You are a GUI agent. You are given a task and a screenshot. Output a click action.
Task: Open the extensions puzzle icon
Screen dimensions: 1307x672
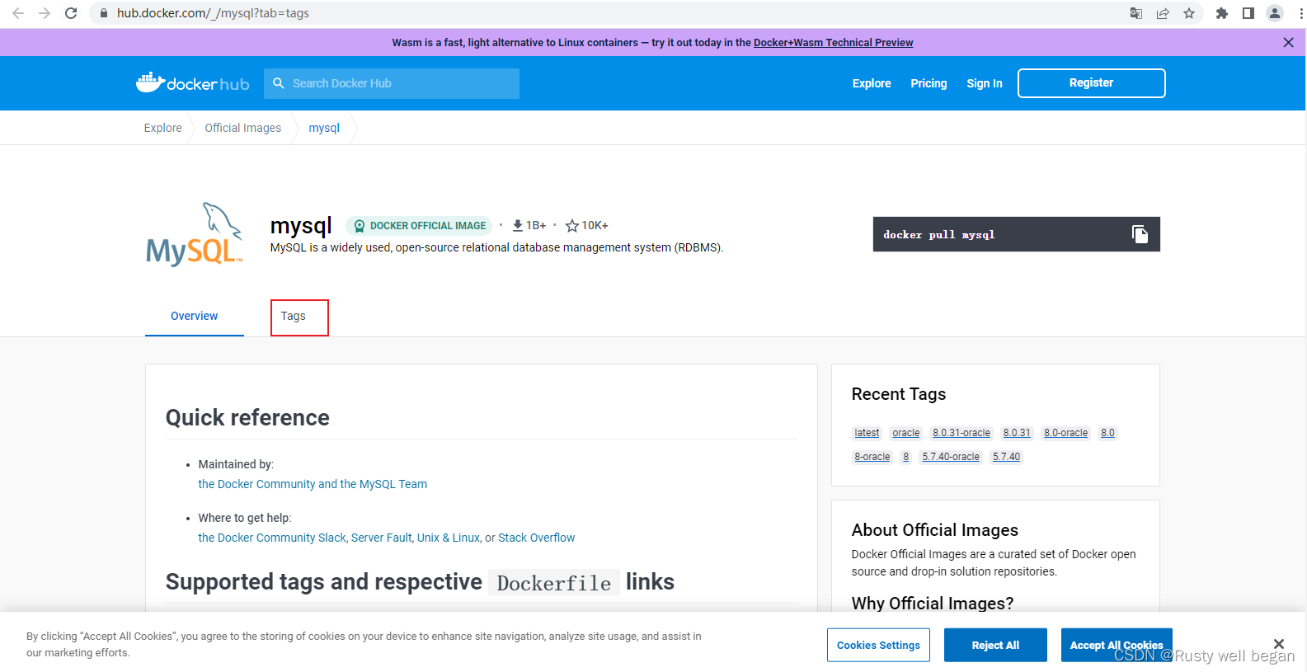pos(1222,13)
